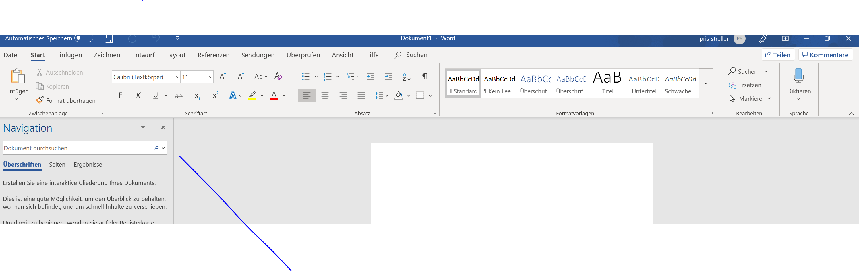Open font color dropdown arrow

coord(284,95)
